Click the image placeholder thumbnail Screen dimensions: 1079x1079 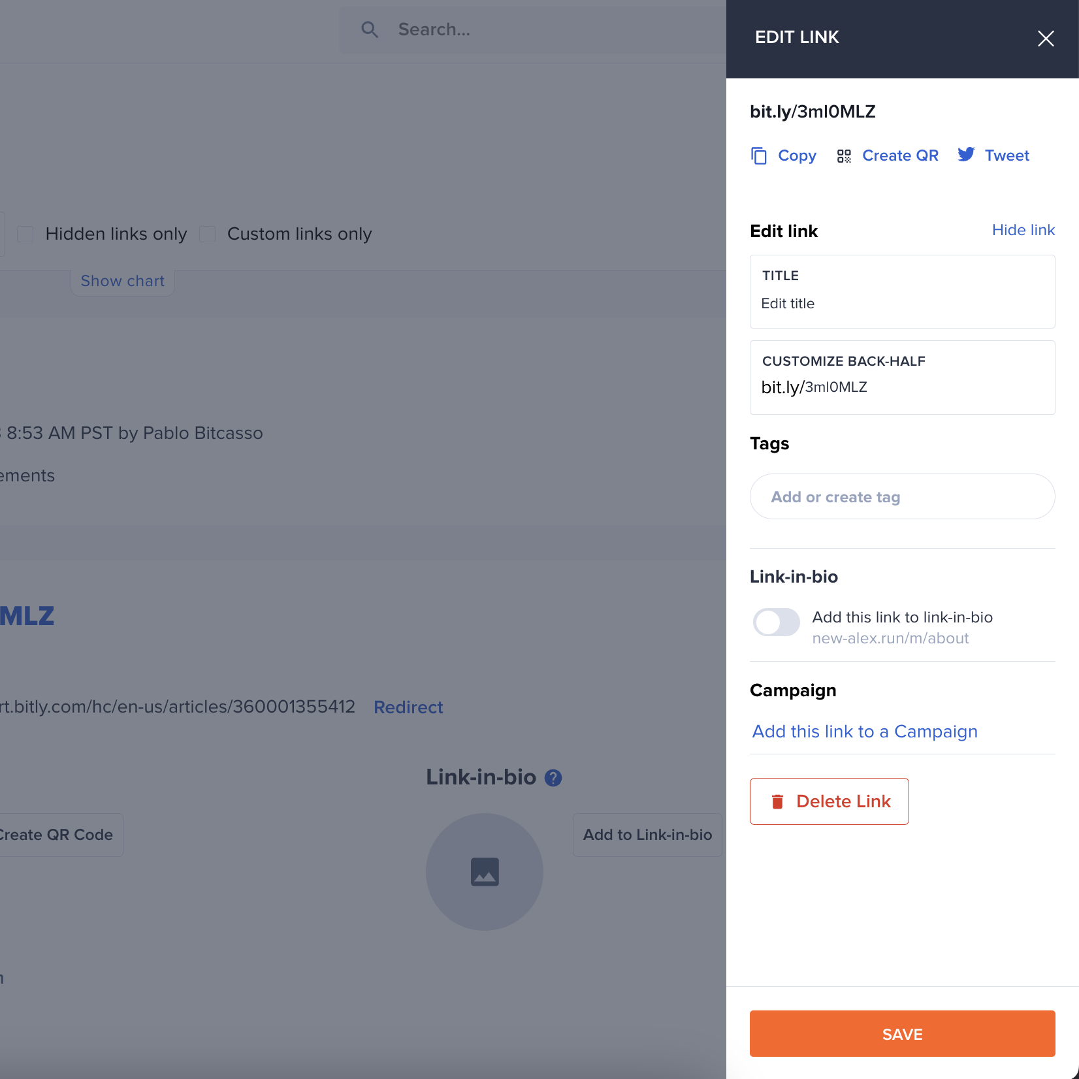[485, 872]
